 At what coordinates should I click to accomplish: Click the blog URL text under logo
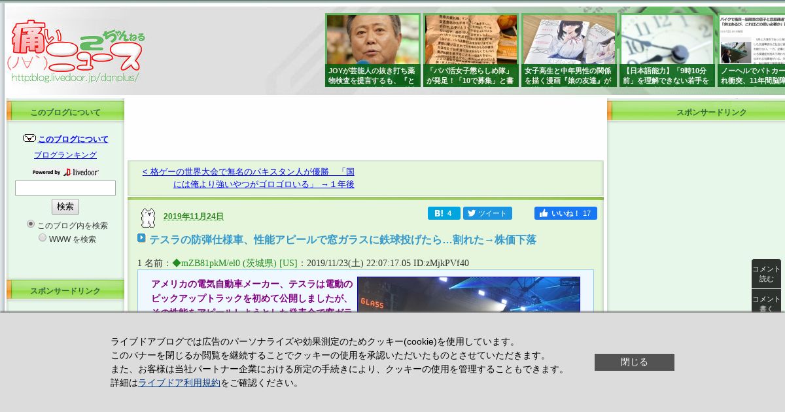click(x=75, y=77)
